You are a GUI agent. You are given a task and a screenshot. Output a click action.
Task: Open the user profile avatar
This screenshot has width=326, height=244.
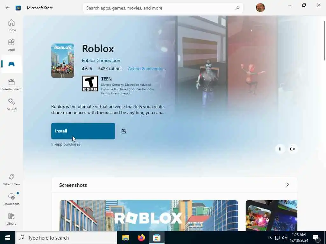(x=260, y=8)
